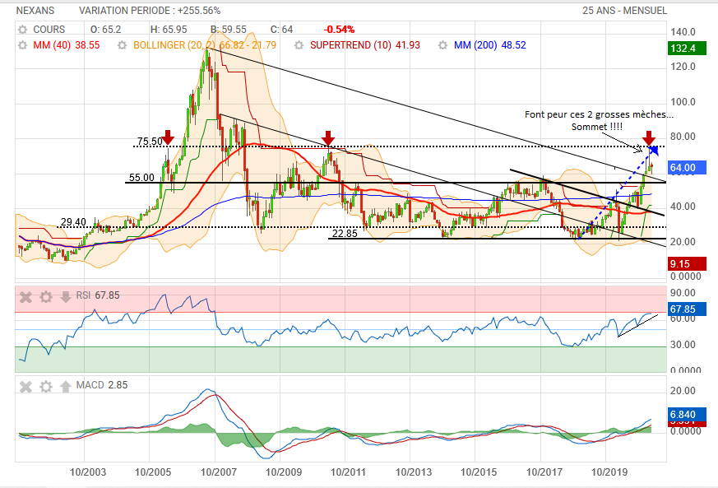Click the 10/2015 date axis label
The width and height of the screenshot is (718, 488).
[479, 472]
